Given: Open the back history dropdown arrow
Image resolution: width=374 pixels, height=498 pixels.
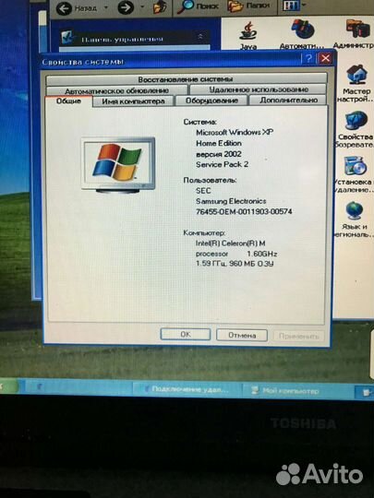Looking at the screenshot, I should coord(106,7).
